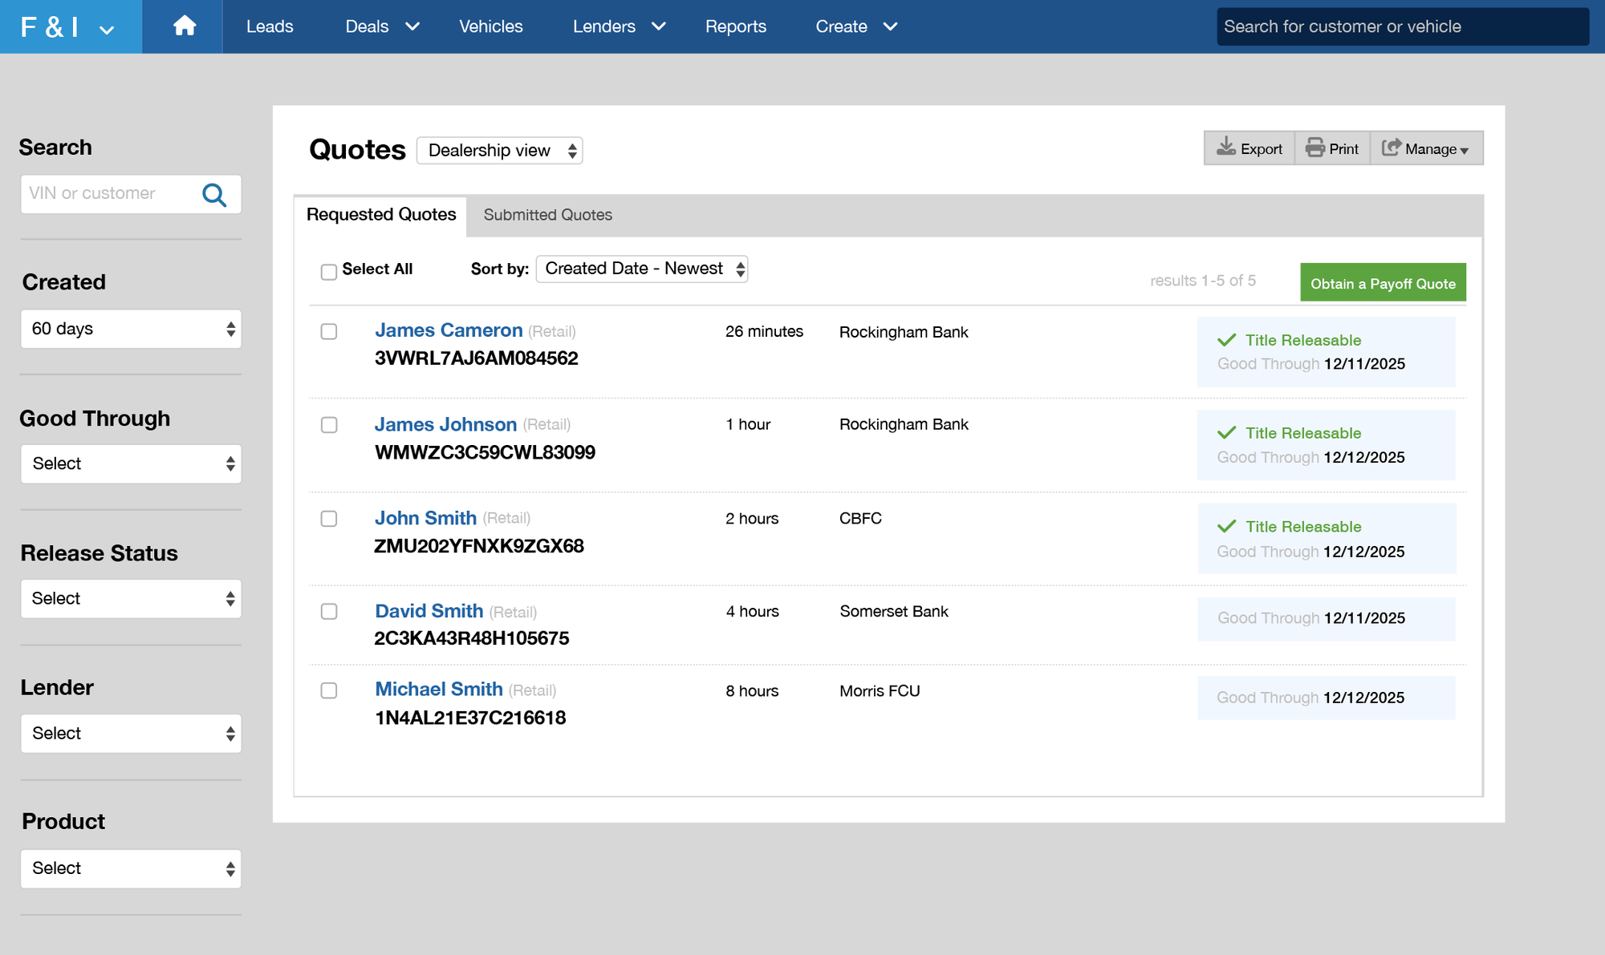Viewport: 1605px width, 955px height.
Task: Switch to the Submitted Quotes tab
Action: (x=547, y=215)
